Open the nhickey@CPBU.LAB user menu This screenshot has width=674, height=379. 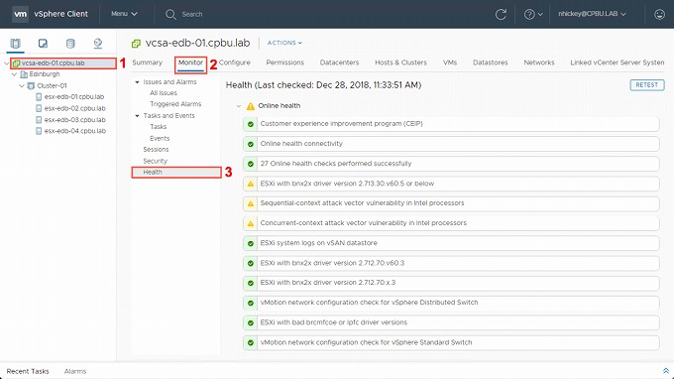click(592, 14)
